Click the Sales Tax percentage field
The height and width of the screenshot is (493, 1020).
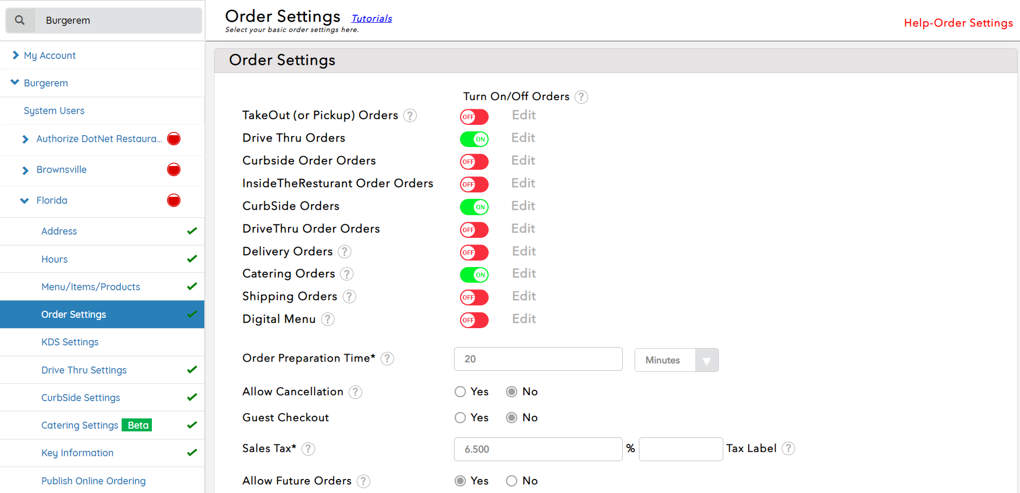coord(538,449)
